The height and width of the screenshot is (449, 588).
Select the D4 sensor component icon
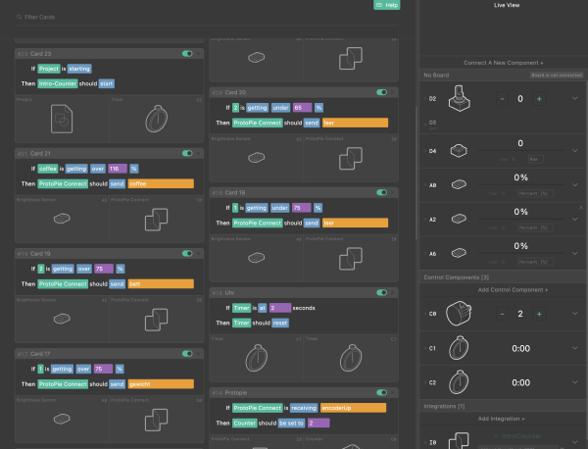[x=459, y=151]
